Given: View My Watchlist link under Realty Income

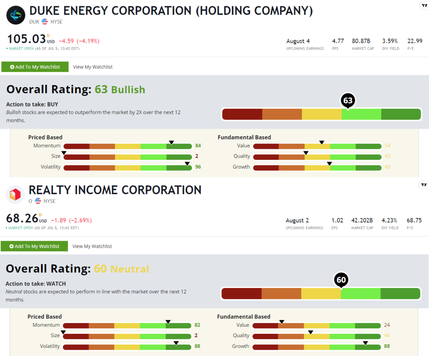Looking at the screenshot, I should pyautogui.click(x=92, y=246).
